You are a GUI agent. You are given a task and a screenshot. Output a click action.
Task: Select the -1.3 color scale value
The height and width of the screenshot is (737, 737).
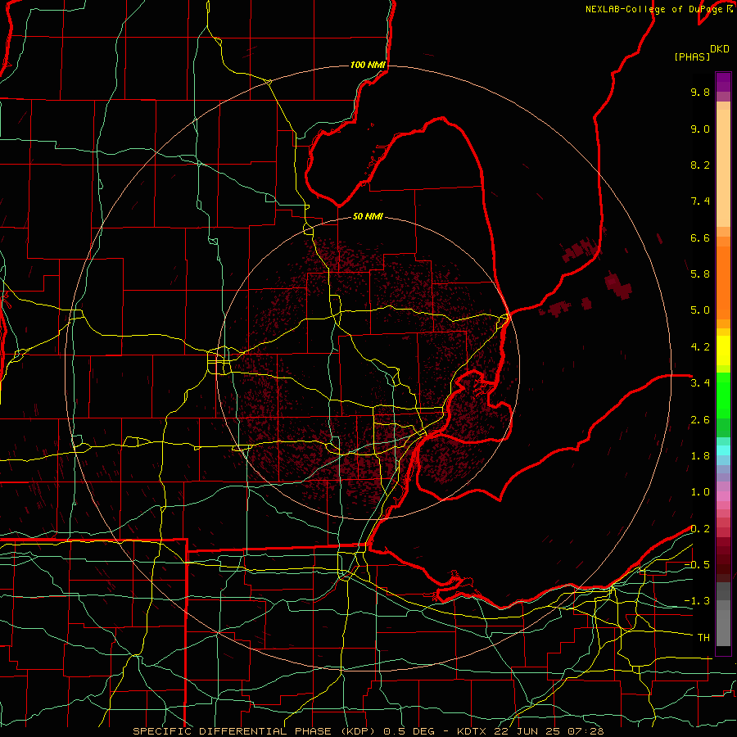coord(697,601)
